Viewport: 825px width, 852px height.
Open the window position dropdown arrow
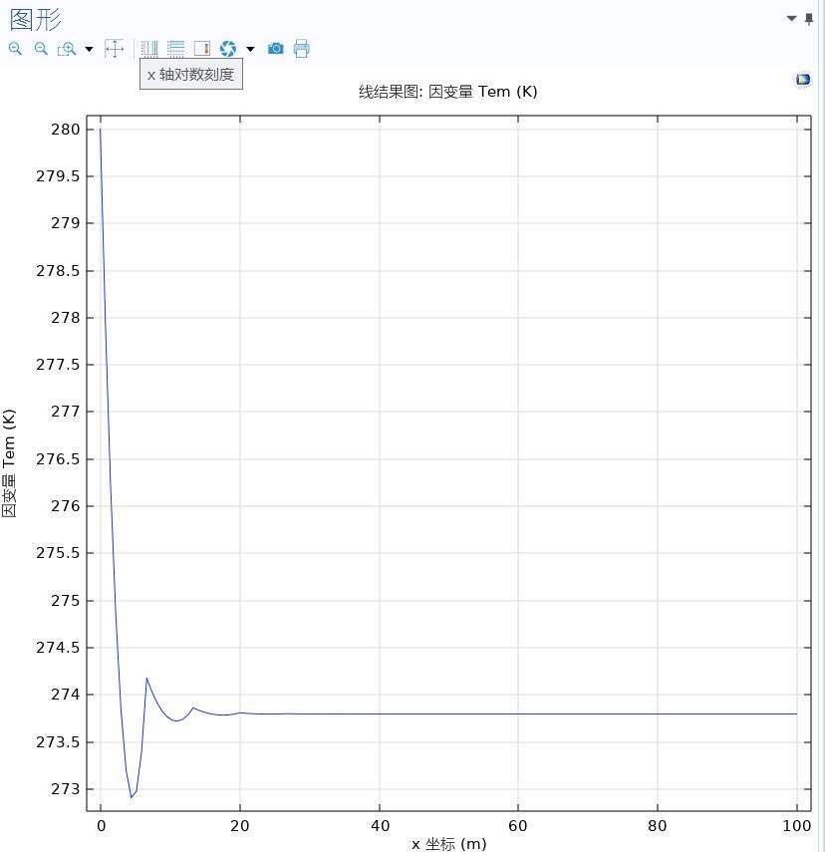(792, 19)
